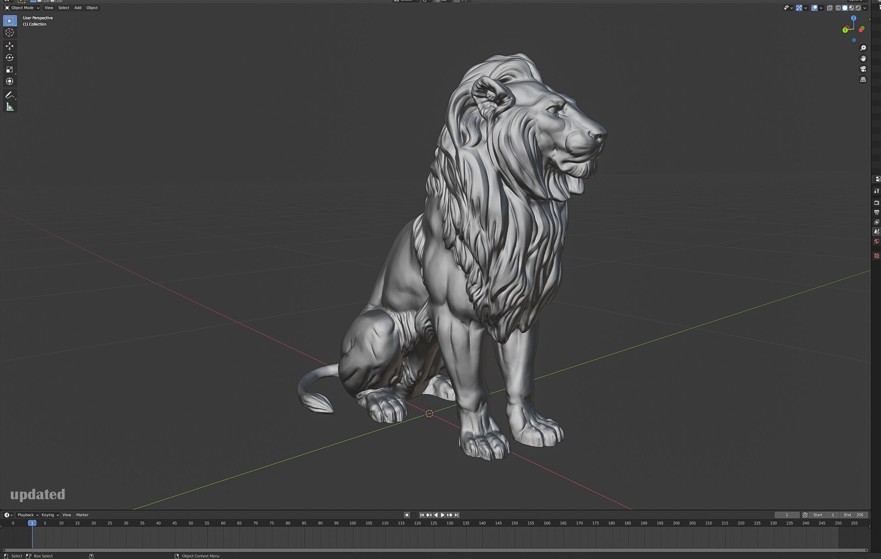Viewport: 881px width, 559px height.
Task: Expand the viewport shading options dropdown
Action: [865, 8]
